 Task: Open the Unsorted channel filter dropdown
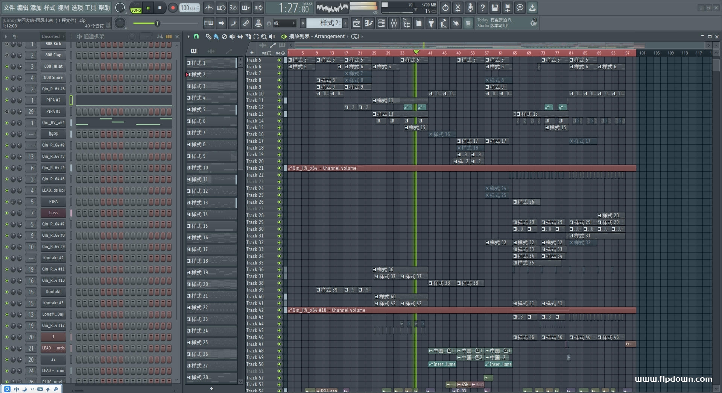tap(53, 36)
